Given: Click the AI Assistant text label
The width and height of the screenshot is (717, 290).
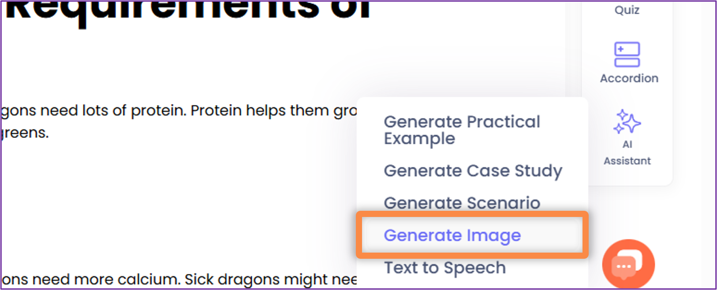Looking at the screenshot, I should [627, 153].
